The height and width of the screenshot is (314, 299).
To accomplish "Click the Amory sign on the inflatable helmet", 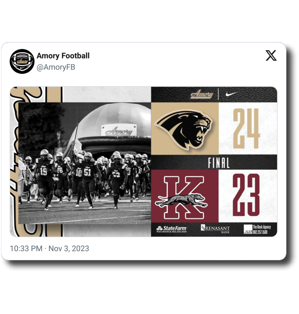I will 119,130.
